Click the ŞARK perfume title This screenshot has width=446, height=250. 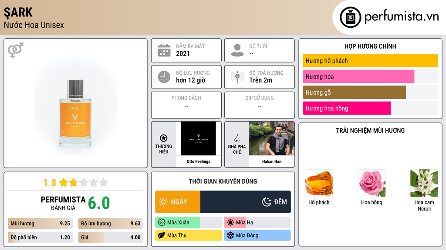(18, 12)
